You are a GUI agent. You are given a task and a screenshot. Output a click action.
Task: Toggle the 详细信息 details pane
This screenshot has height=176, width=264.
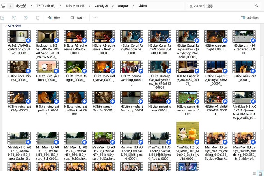[x=250, y=18]
